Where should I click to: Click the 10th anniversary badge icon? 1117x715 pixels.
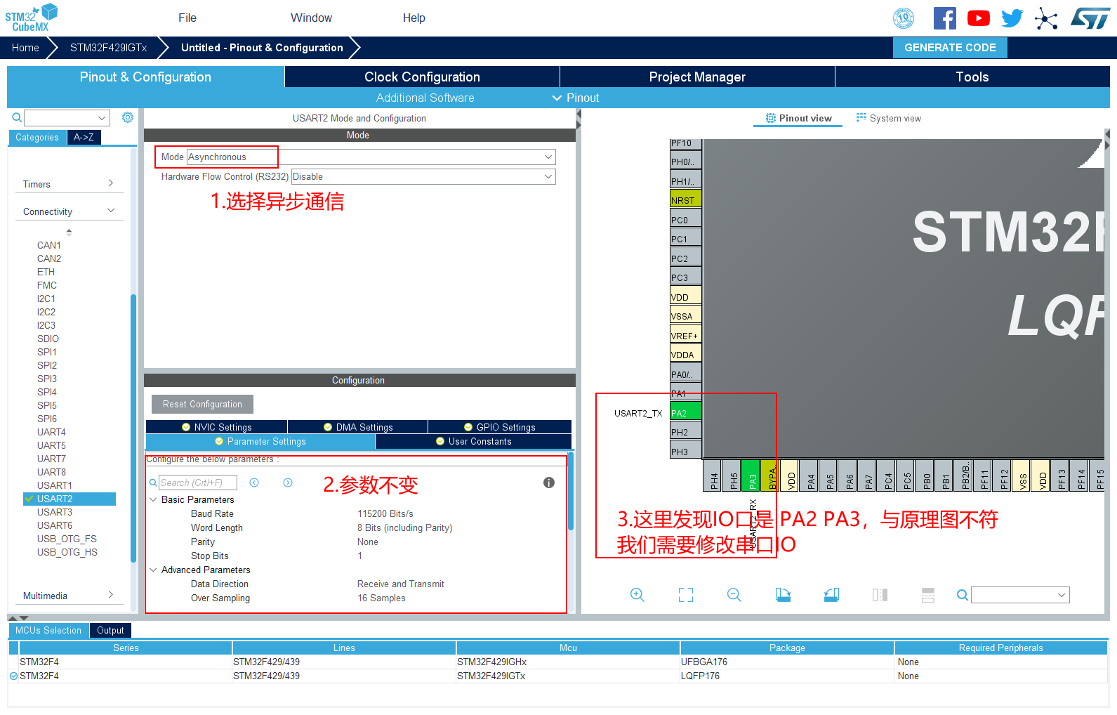[904, 18]
